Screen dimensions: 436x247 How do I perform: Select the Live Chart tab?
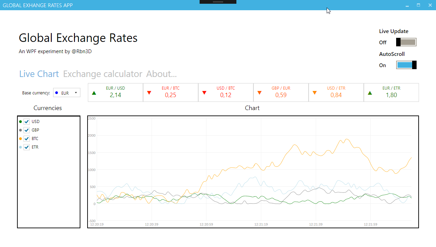(x=39, y=74)
